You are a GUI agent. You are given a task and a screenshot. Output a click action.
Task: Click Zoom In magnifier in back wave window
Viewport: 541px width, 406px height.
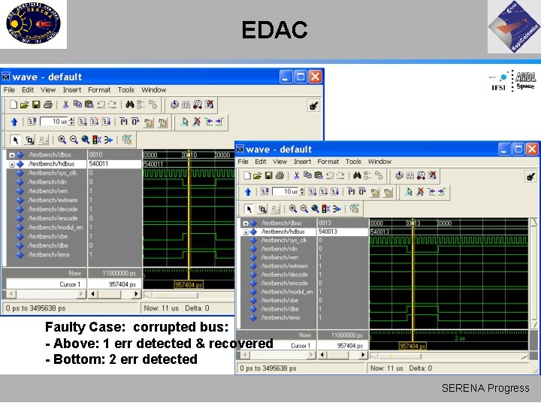point(62,140)
